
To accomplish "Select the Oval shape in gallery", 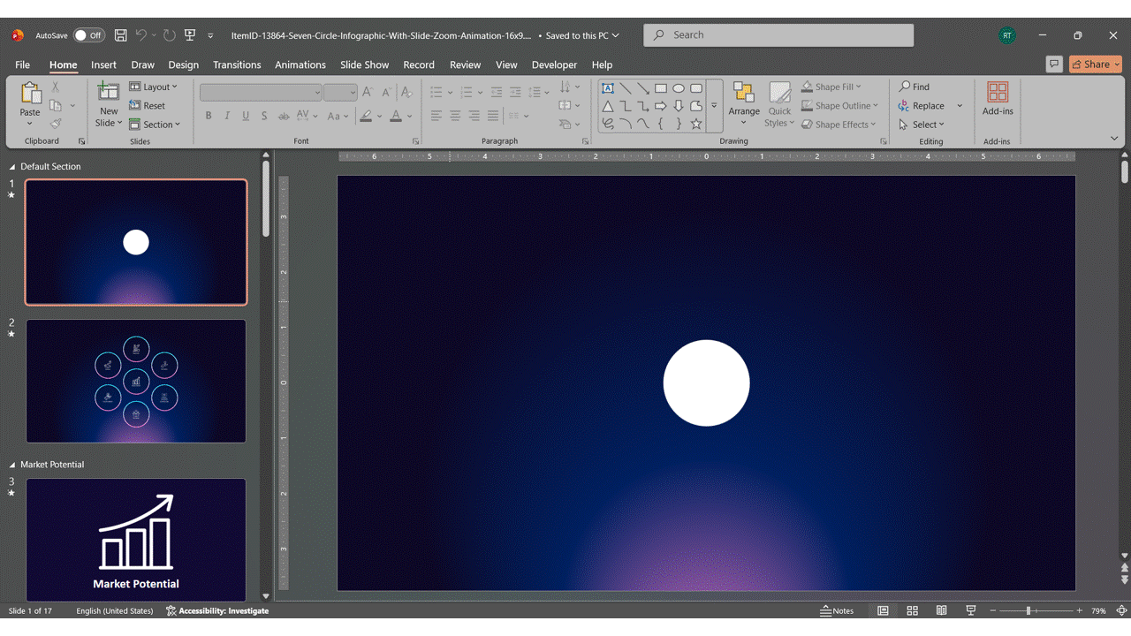I will click(x=679, y=88).
